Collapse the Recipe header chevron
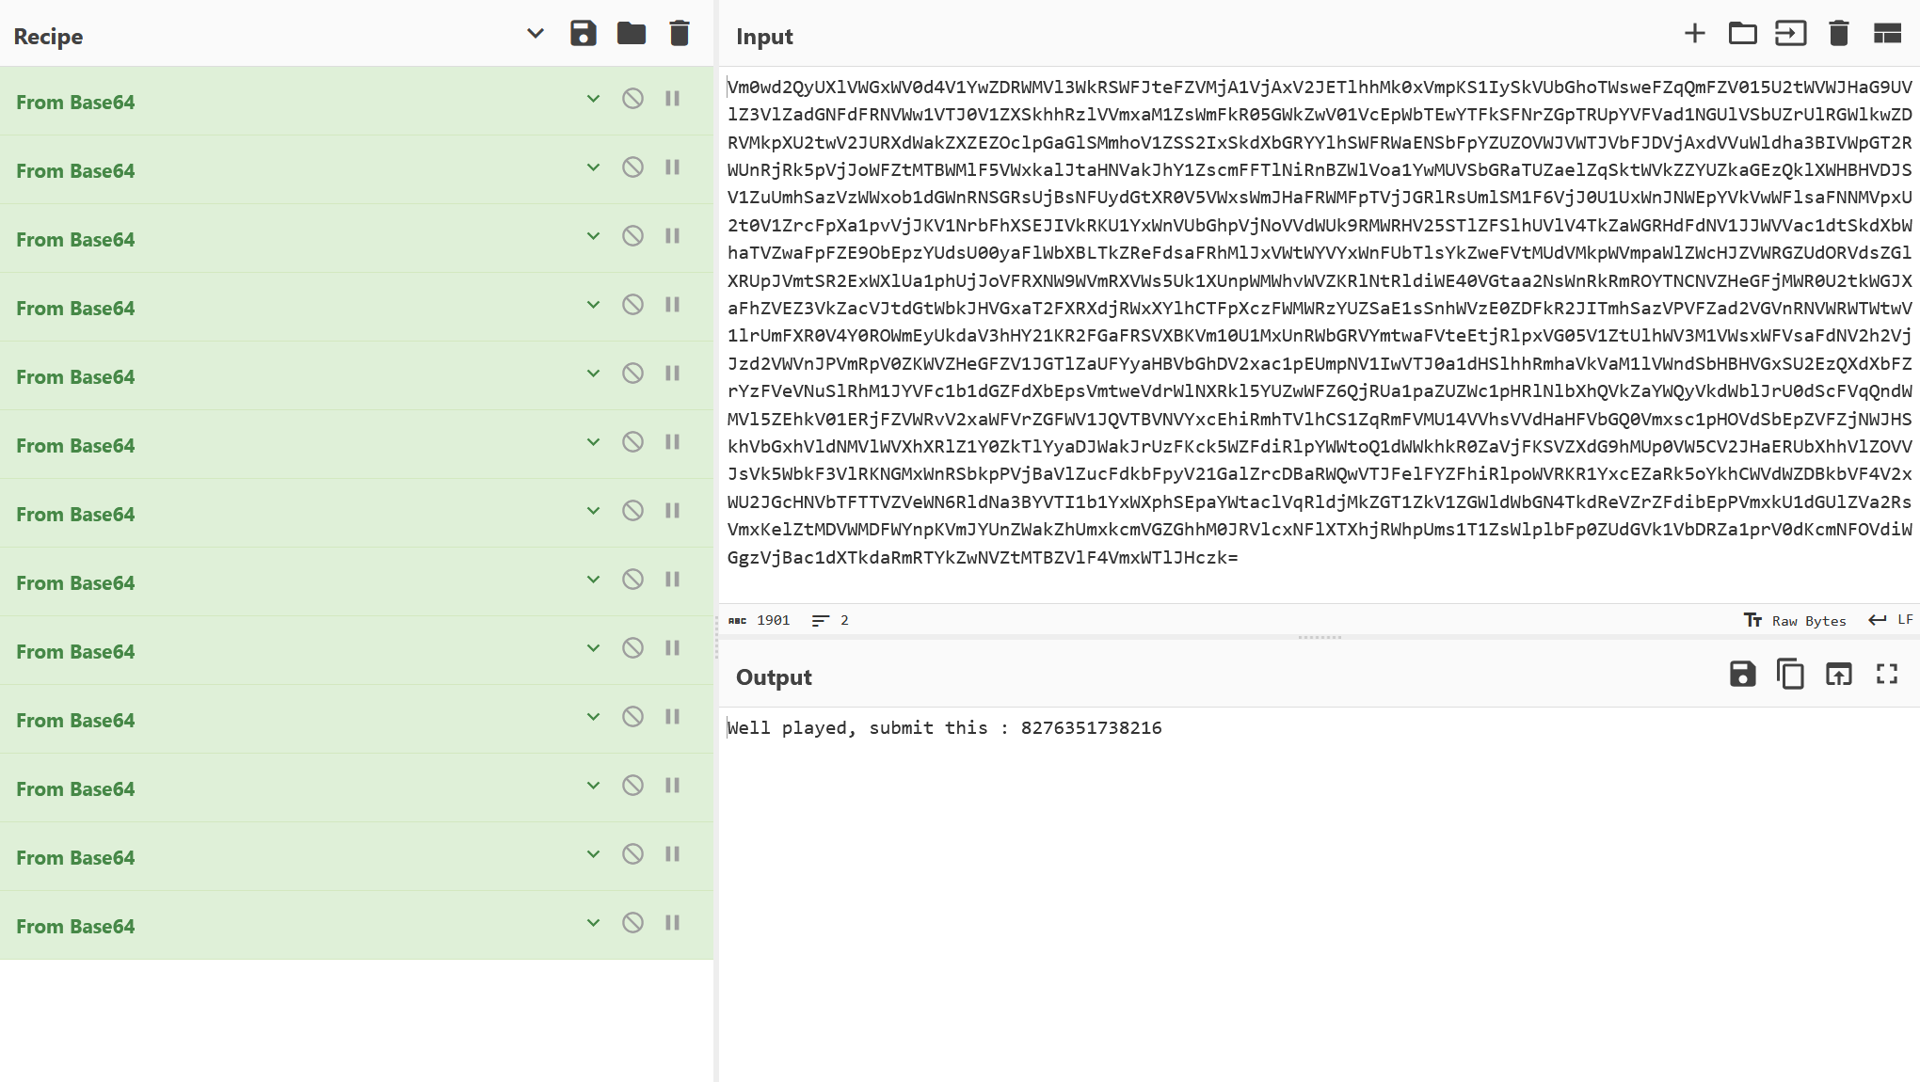This screenshot has height=1082, width=1920. pyautogui.click(x=535, y=34)
